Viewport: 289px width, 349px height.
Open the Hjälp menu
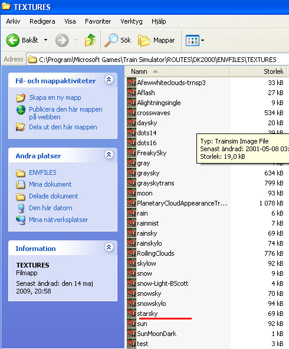(159, 21)
